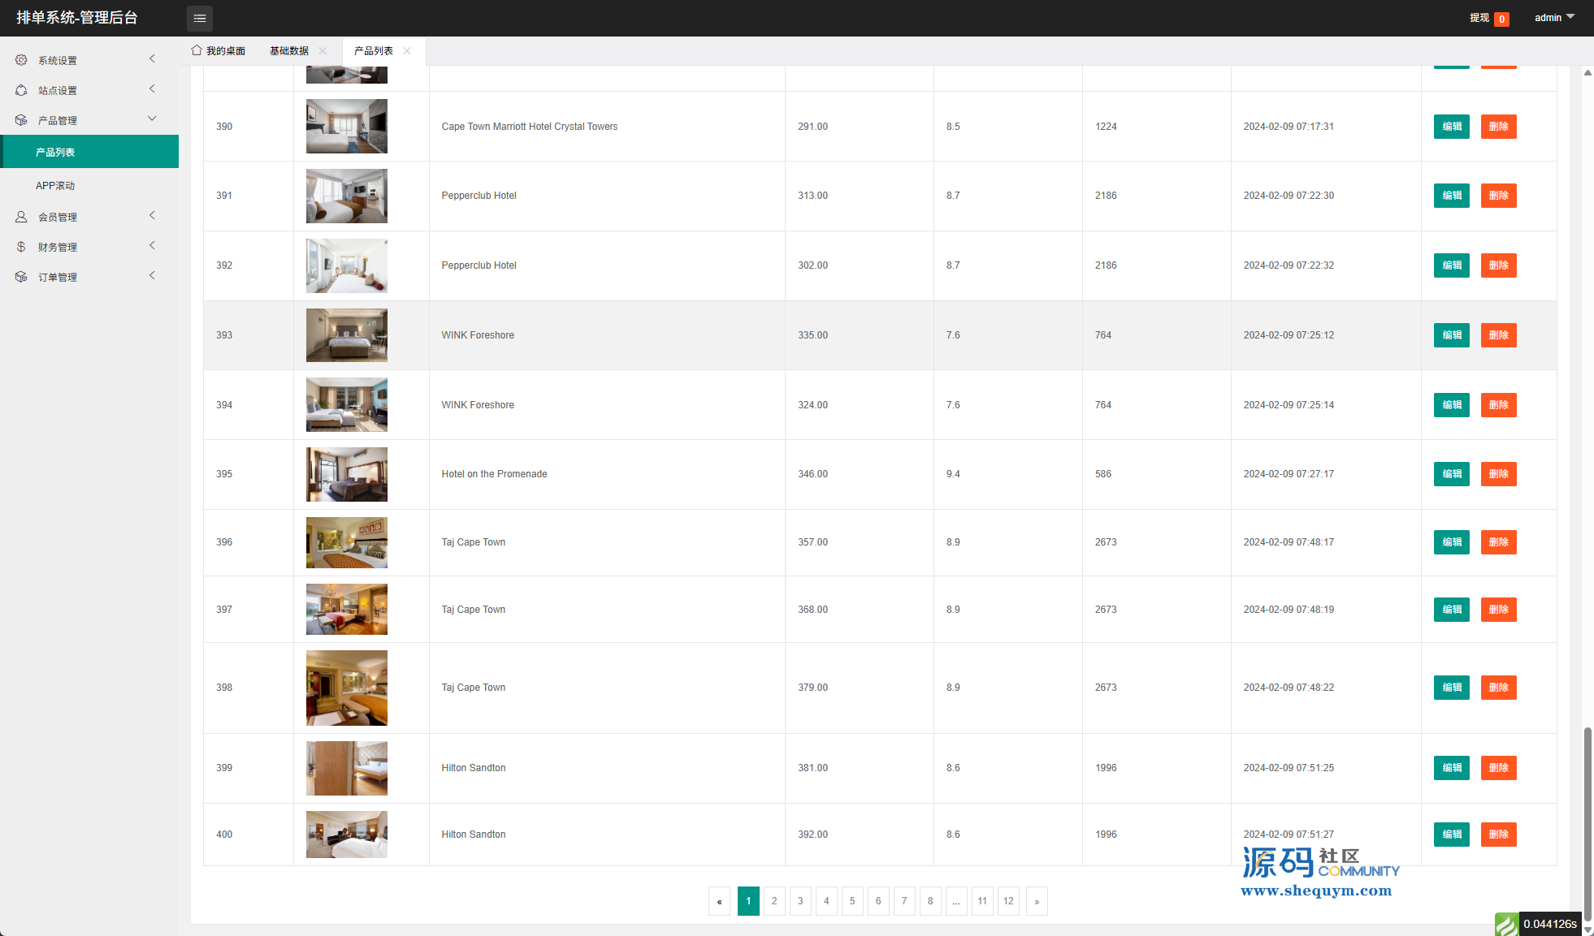Edit the Hotel on the Promenade row
This screenshot has height=936, width=1594.
coord(1451,474)
